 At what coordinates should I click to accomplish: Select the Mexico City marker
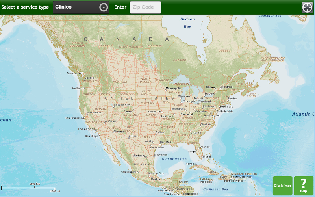[x=149, y=176]
